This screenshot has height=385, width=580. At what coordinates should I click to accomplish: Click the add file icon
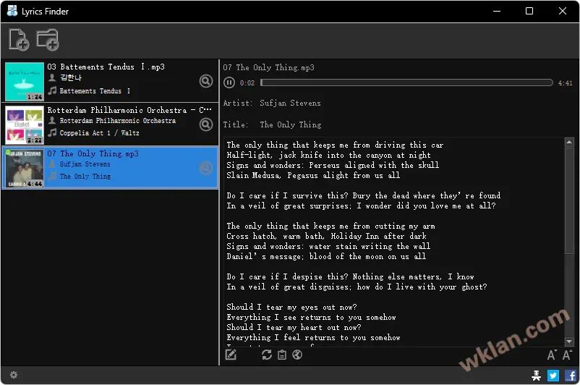pos(19,40)
